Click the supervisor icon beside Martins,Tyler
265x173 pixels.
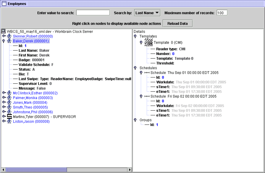(9, 117)
